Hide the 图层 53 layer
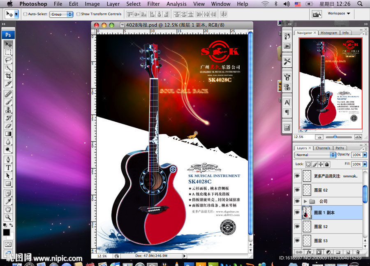This screenshot has width=370, height=266. coord(297,241)
